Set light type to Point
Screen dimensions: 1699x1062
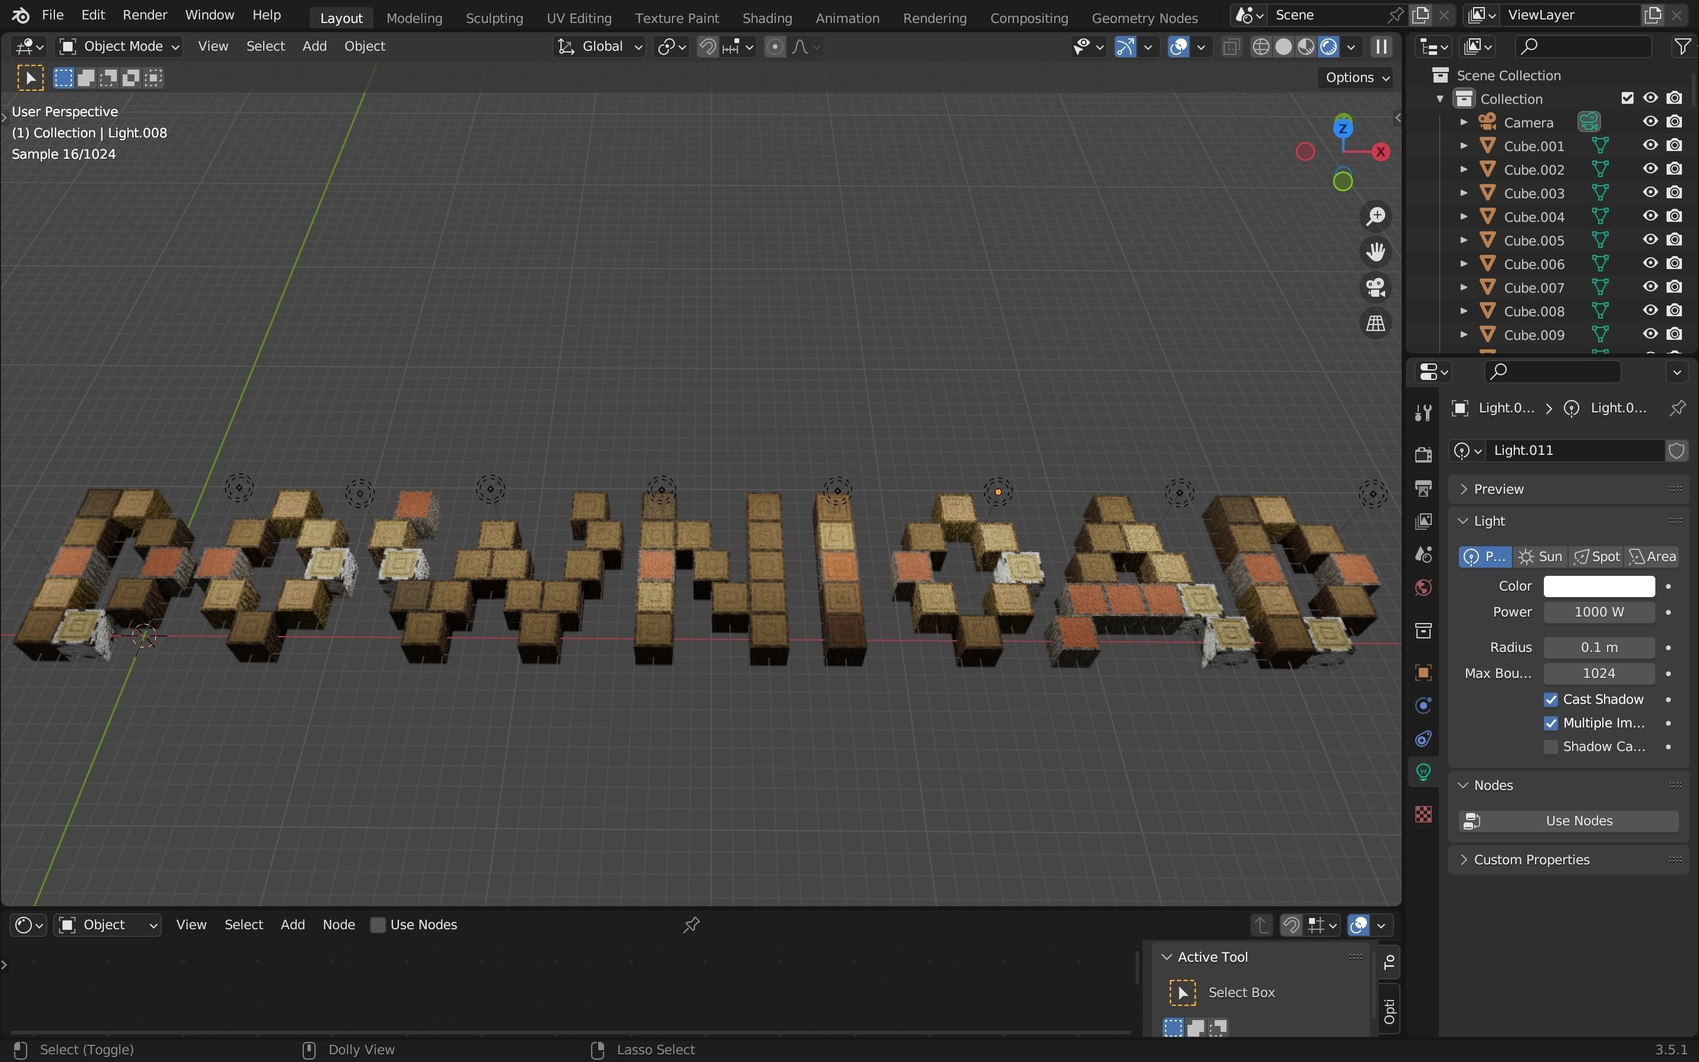1485,557
